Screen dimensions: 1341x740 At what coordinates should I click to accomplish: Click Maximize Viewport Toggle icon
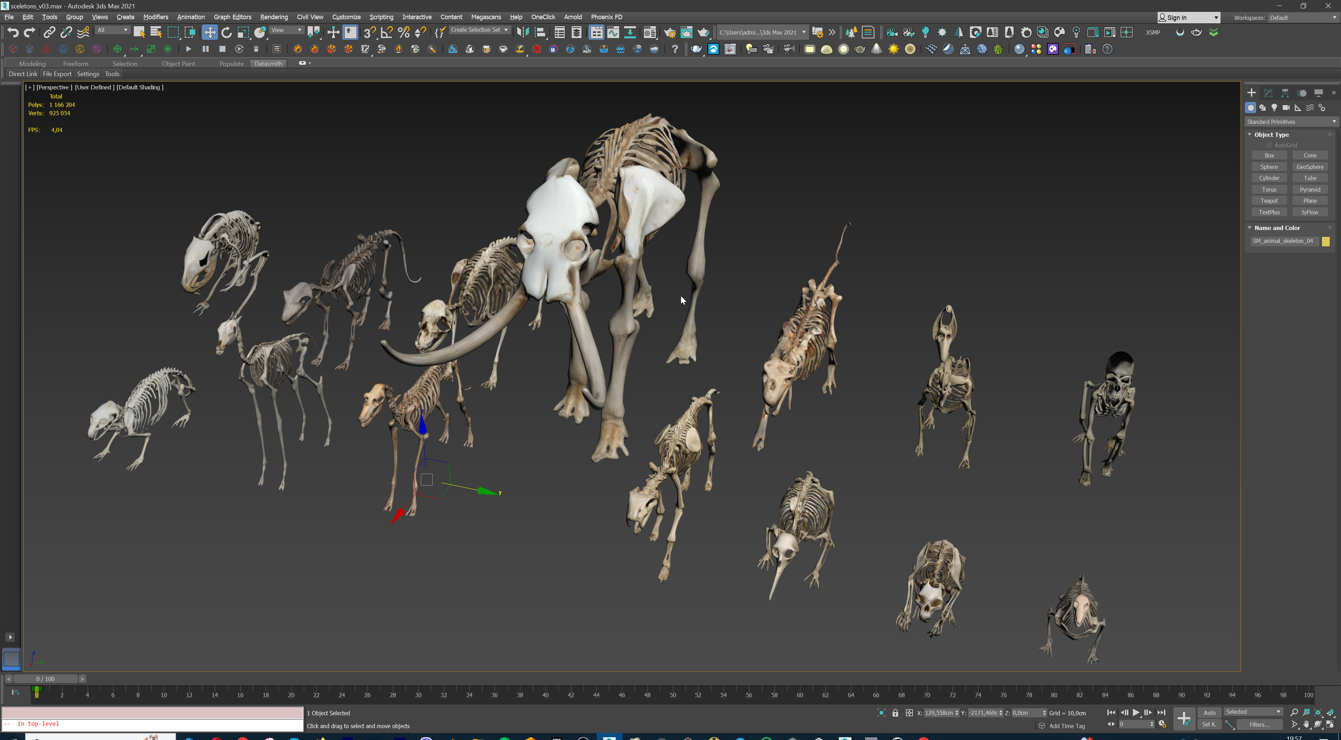[1330, 724]
